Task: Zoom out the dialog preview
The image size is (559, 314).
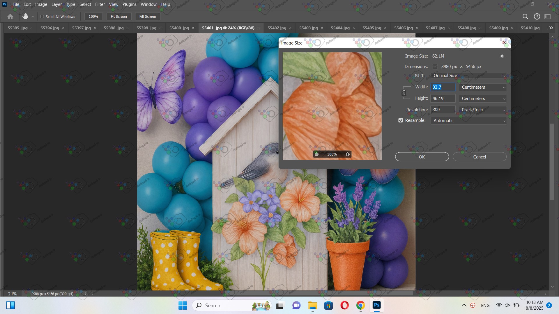Action: click(316, 154)
